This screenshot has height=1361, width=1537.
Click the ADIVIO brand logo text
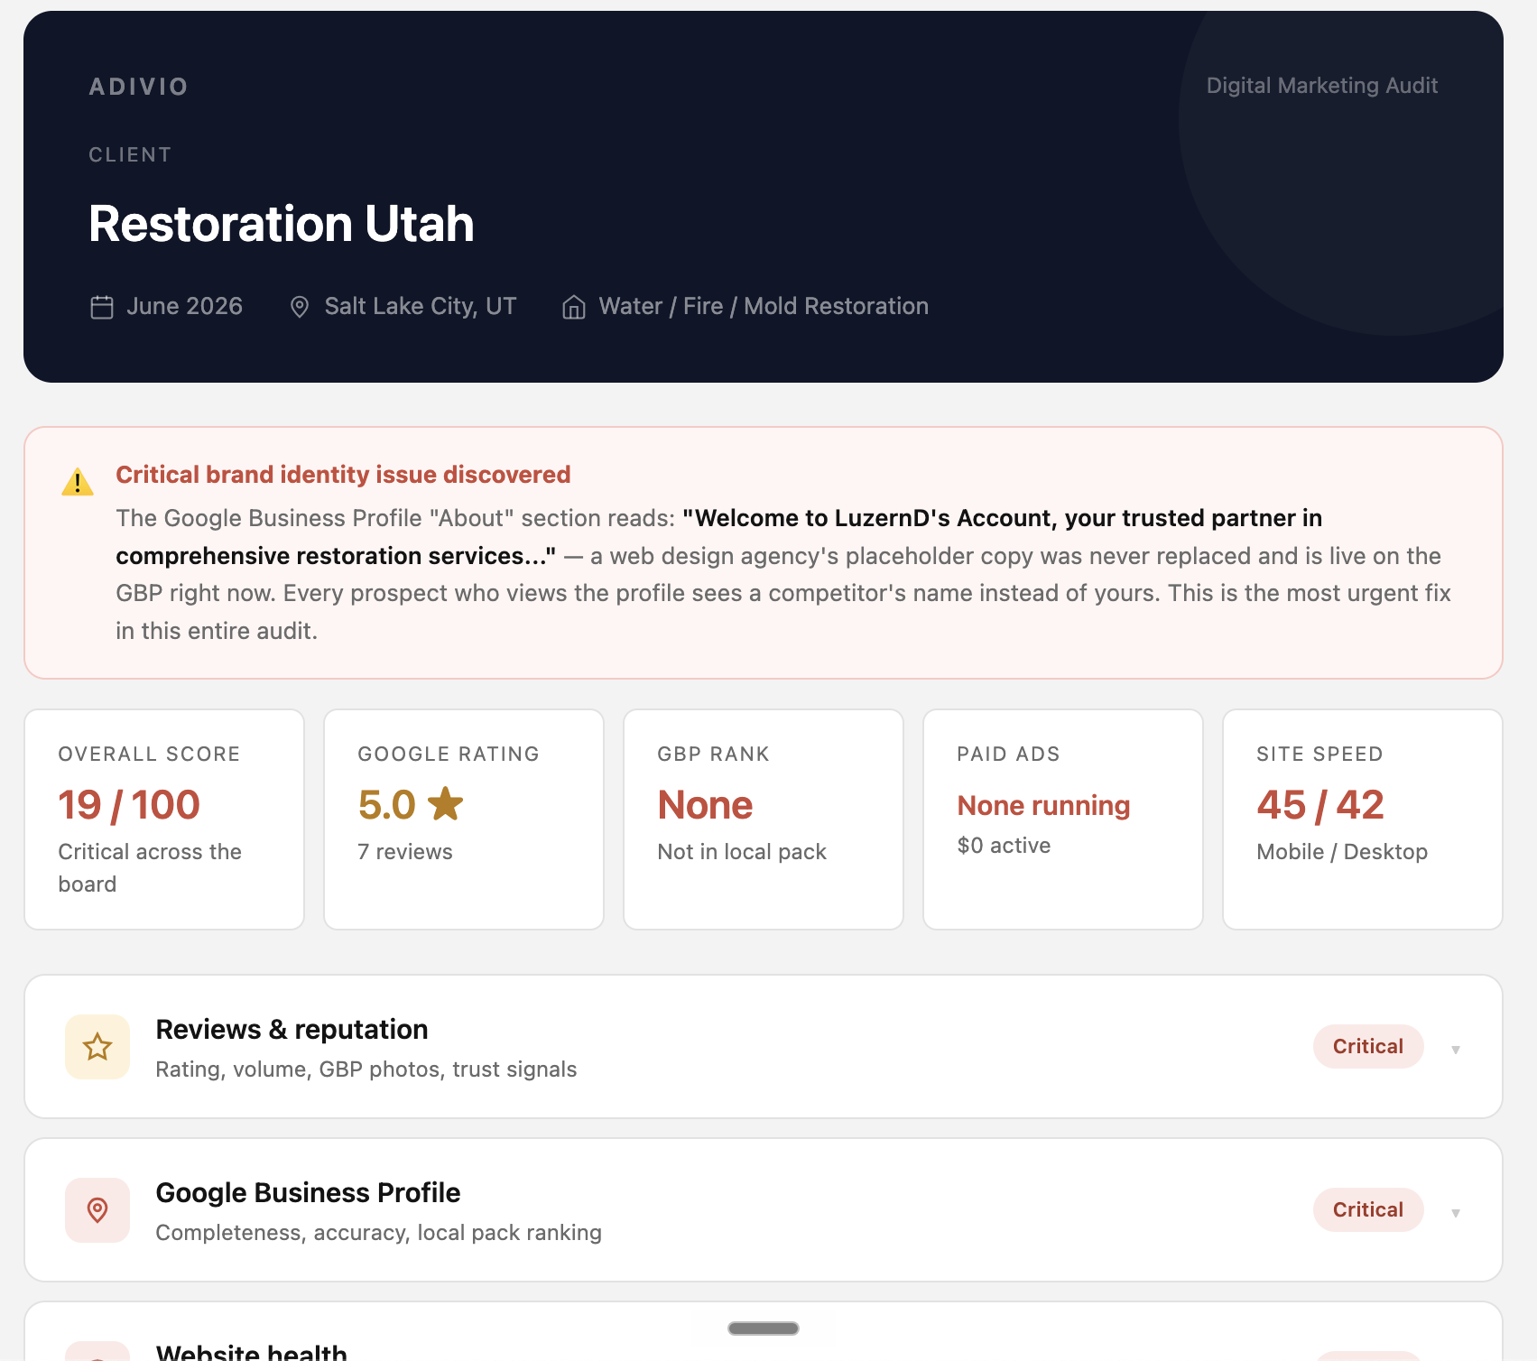(x=138, y=87)
